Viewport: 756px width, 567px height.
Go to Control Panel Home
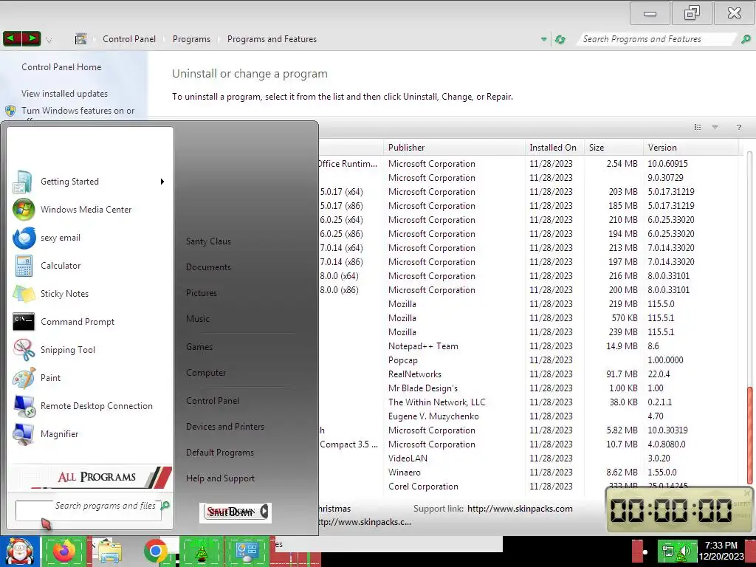61,67
